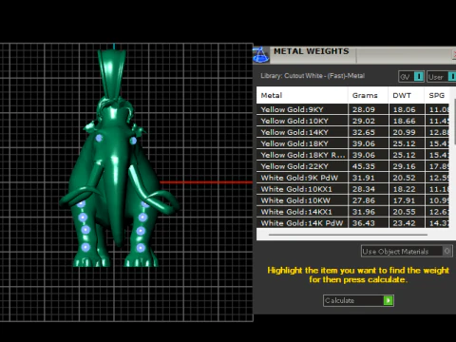This screenshot has width=456, height=342.
Task: Click the 18.06 DWT cell
Action: tap(407, 109)
